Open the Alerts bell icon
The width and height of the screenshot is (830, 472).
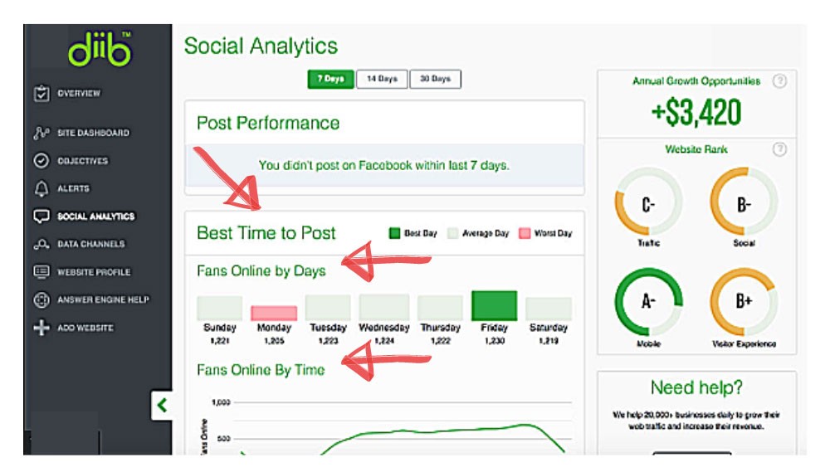click(41, 188)
